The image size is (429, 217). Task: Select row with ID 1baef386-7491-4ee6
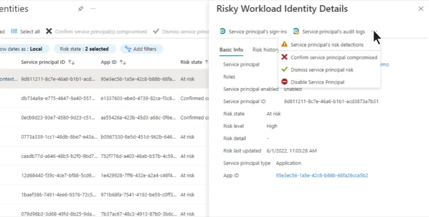pyautogui.click(x=104, y=194)
